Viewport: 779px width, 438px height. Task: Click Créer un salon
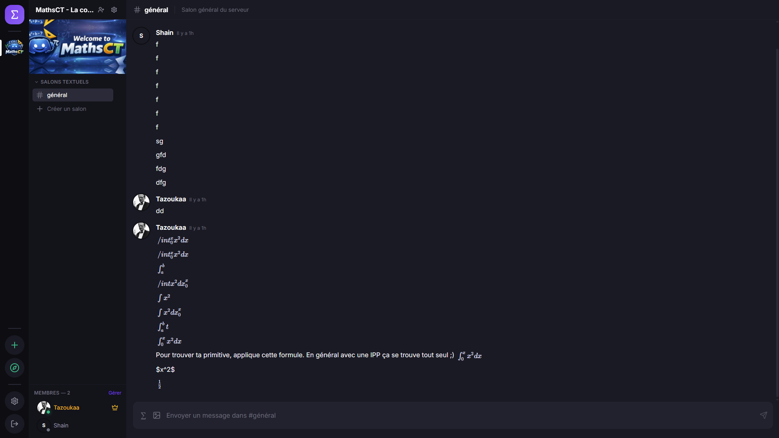(66, 109)
